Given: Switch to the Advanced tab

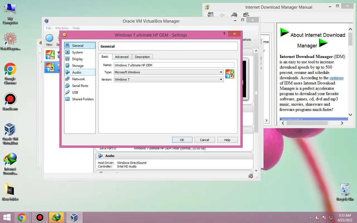Looking at the screenshot, I should (122, 57).
